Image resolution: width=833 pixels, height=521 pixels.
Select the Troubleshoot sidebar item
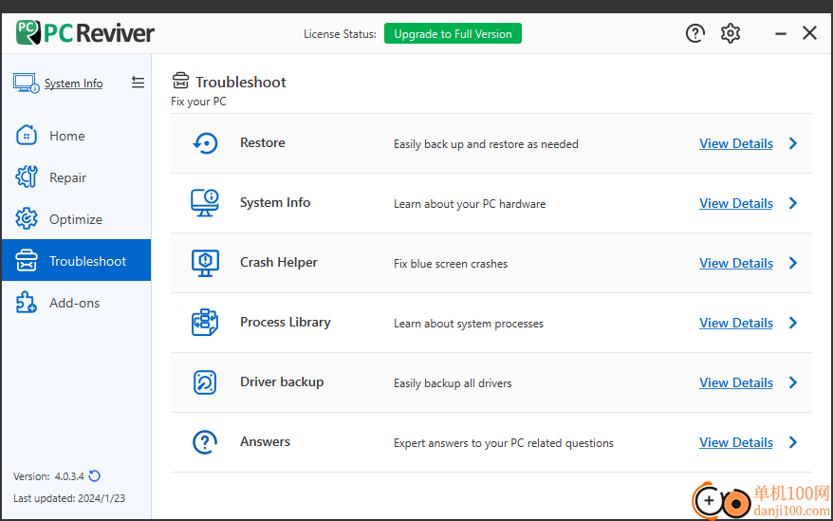(x=77, y=260)
